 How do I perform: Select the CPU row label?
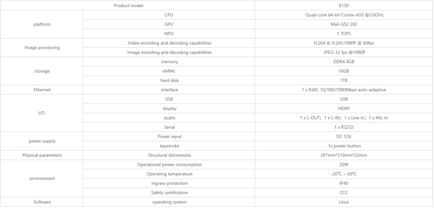coord(169,15)
